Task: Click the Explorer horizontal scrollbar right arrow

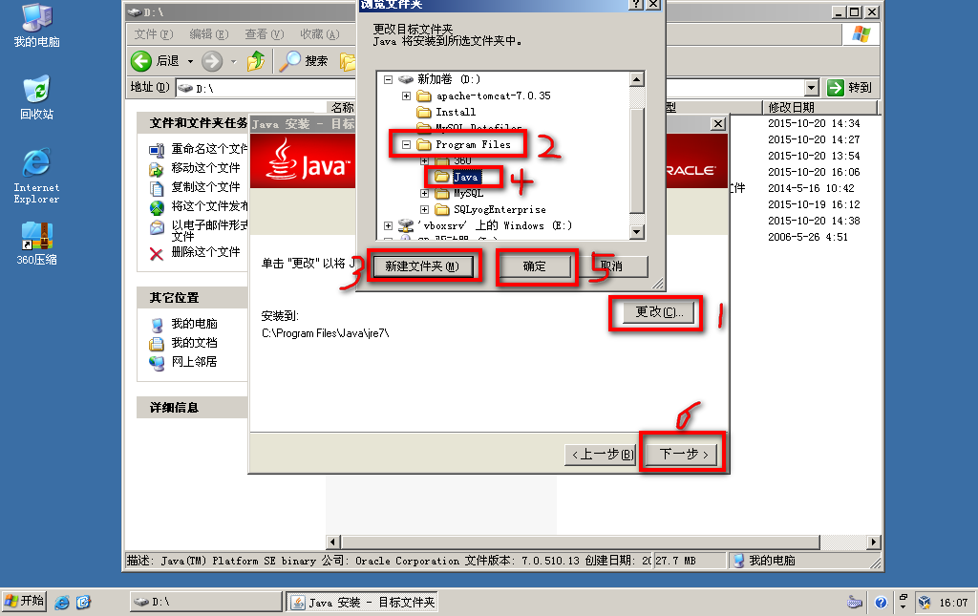Action: click(x=874, y=542)
